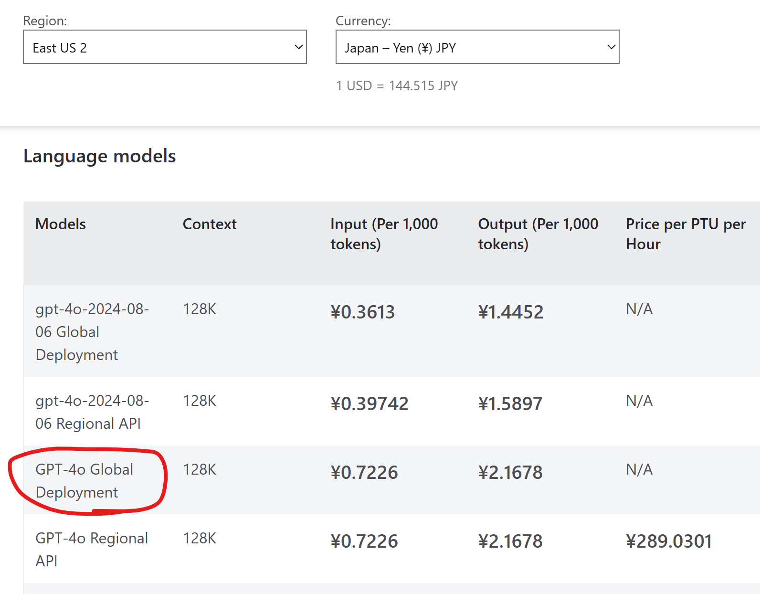Screen dimensions: 760x594
Task: Select the GPT-4o Global Deployment model name
Action: tap(84, 481)
